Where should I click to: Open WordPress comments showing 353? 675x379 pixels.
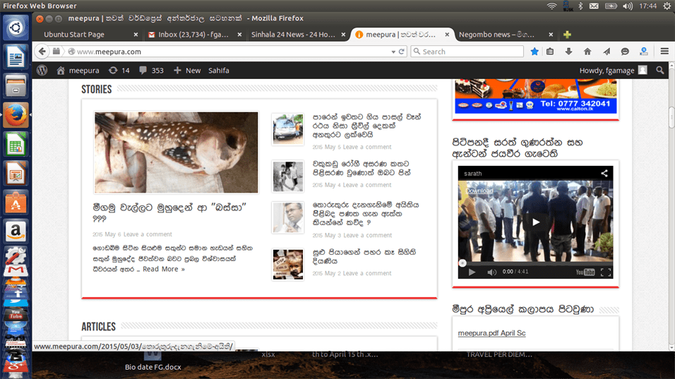tap(151, 70)
